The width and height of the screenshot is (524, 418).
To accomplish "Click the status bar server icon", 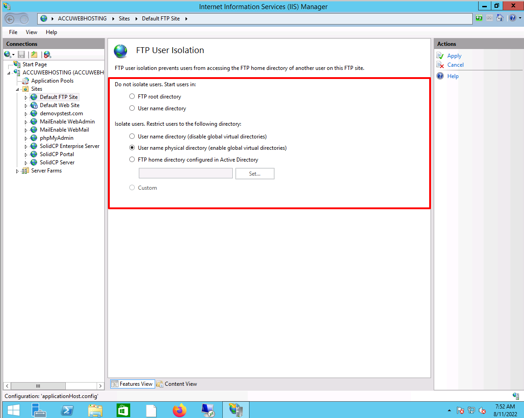I will pos(516,396).
